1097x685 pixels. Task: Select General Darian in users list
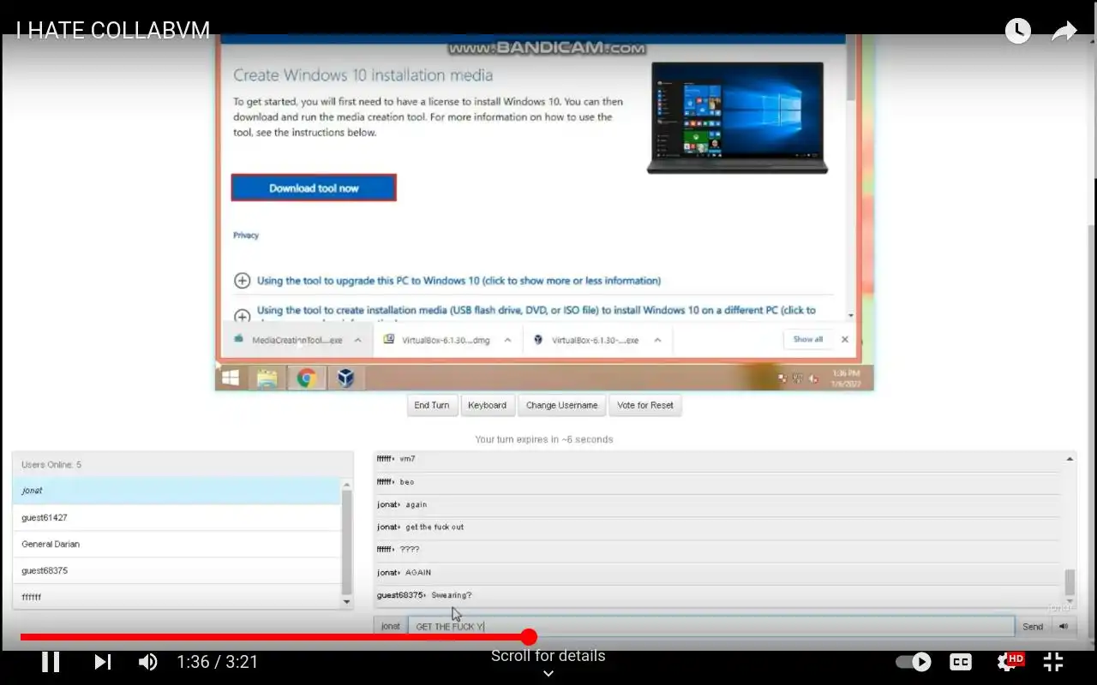[x=177, y=544]
